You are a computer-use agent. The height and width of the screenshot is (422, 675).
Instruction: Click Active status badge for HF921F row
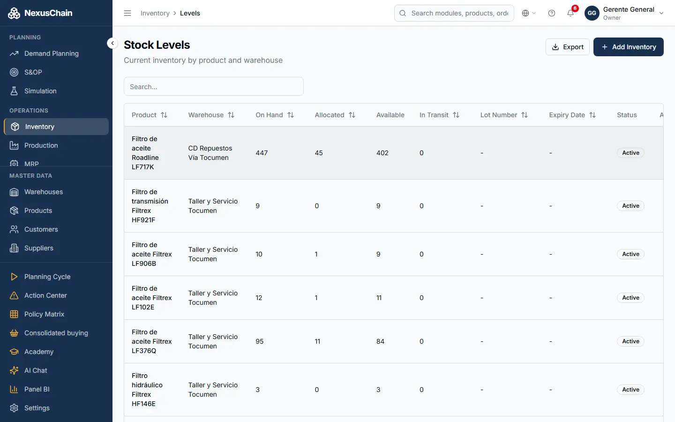pyautogui.click(x=630, y=206)
